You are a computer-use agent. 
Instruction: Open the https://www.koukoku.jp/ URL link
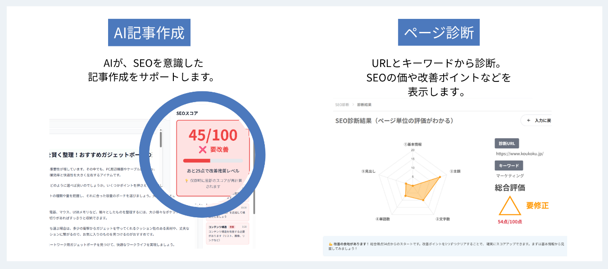point(519,154)
